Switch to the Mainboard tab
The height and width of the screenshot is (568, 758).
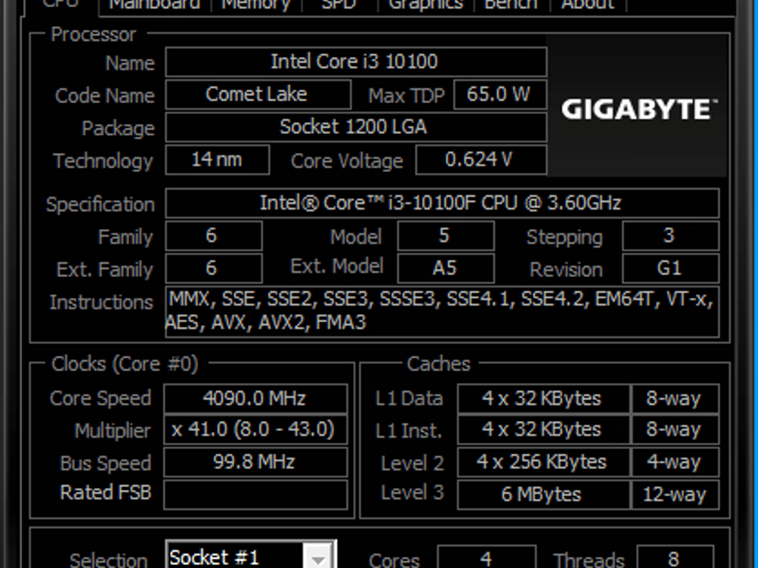(x=155, y=6)
